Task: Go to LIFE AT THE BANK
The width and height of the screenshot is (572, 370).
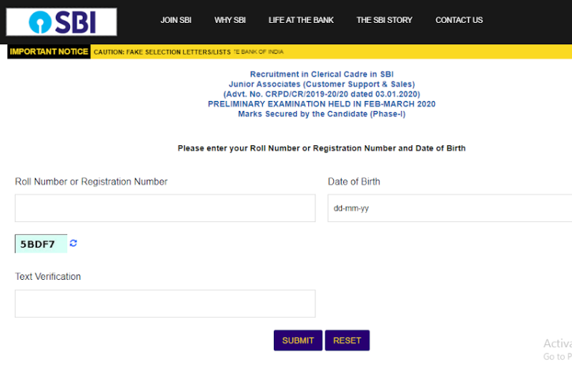Action: [301, 20]
